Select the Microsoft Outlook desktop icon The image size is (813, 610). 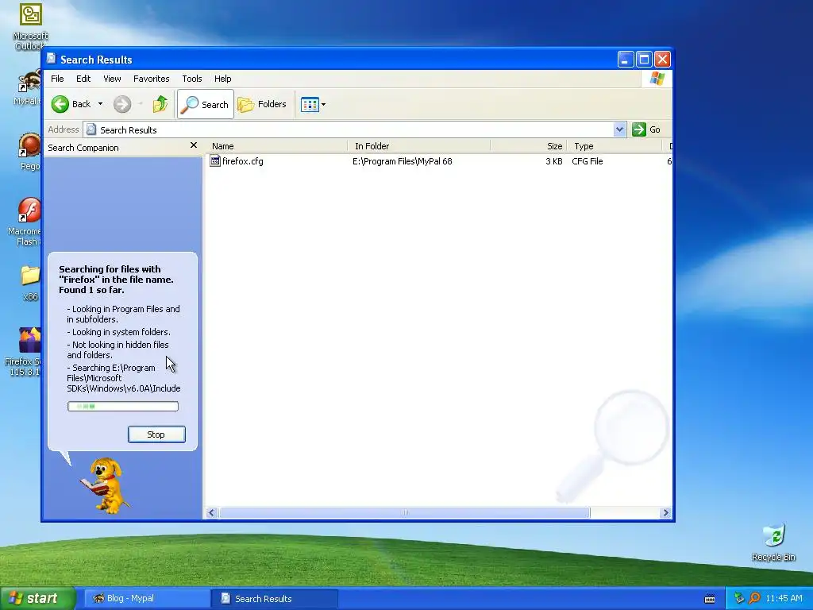(30, 27)
